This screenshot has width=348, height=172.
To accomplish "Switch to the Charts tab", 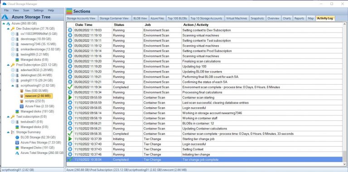I will [x=287, y=19].
